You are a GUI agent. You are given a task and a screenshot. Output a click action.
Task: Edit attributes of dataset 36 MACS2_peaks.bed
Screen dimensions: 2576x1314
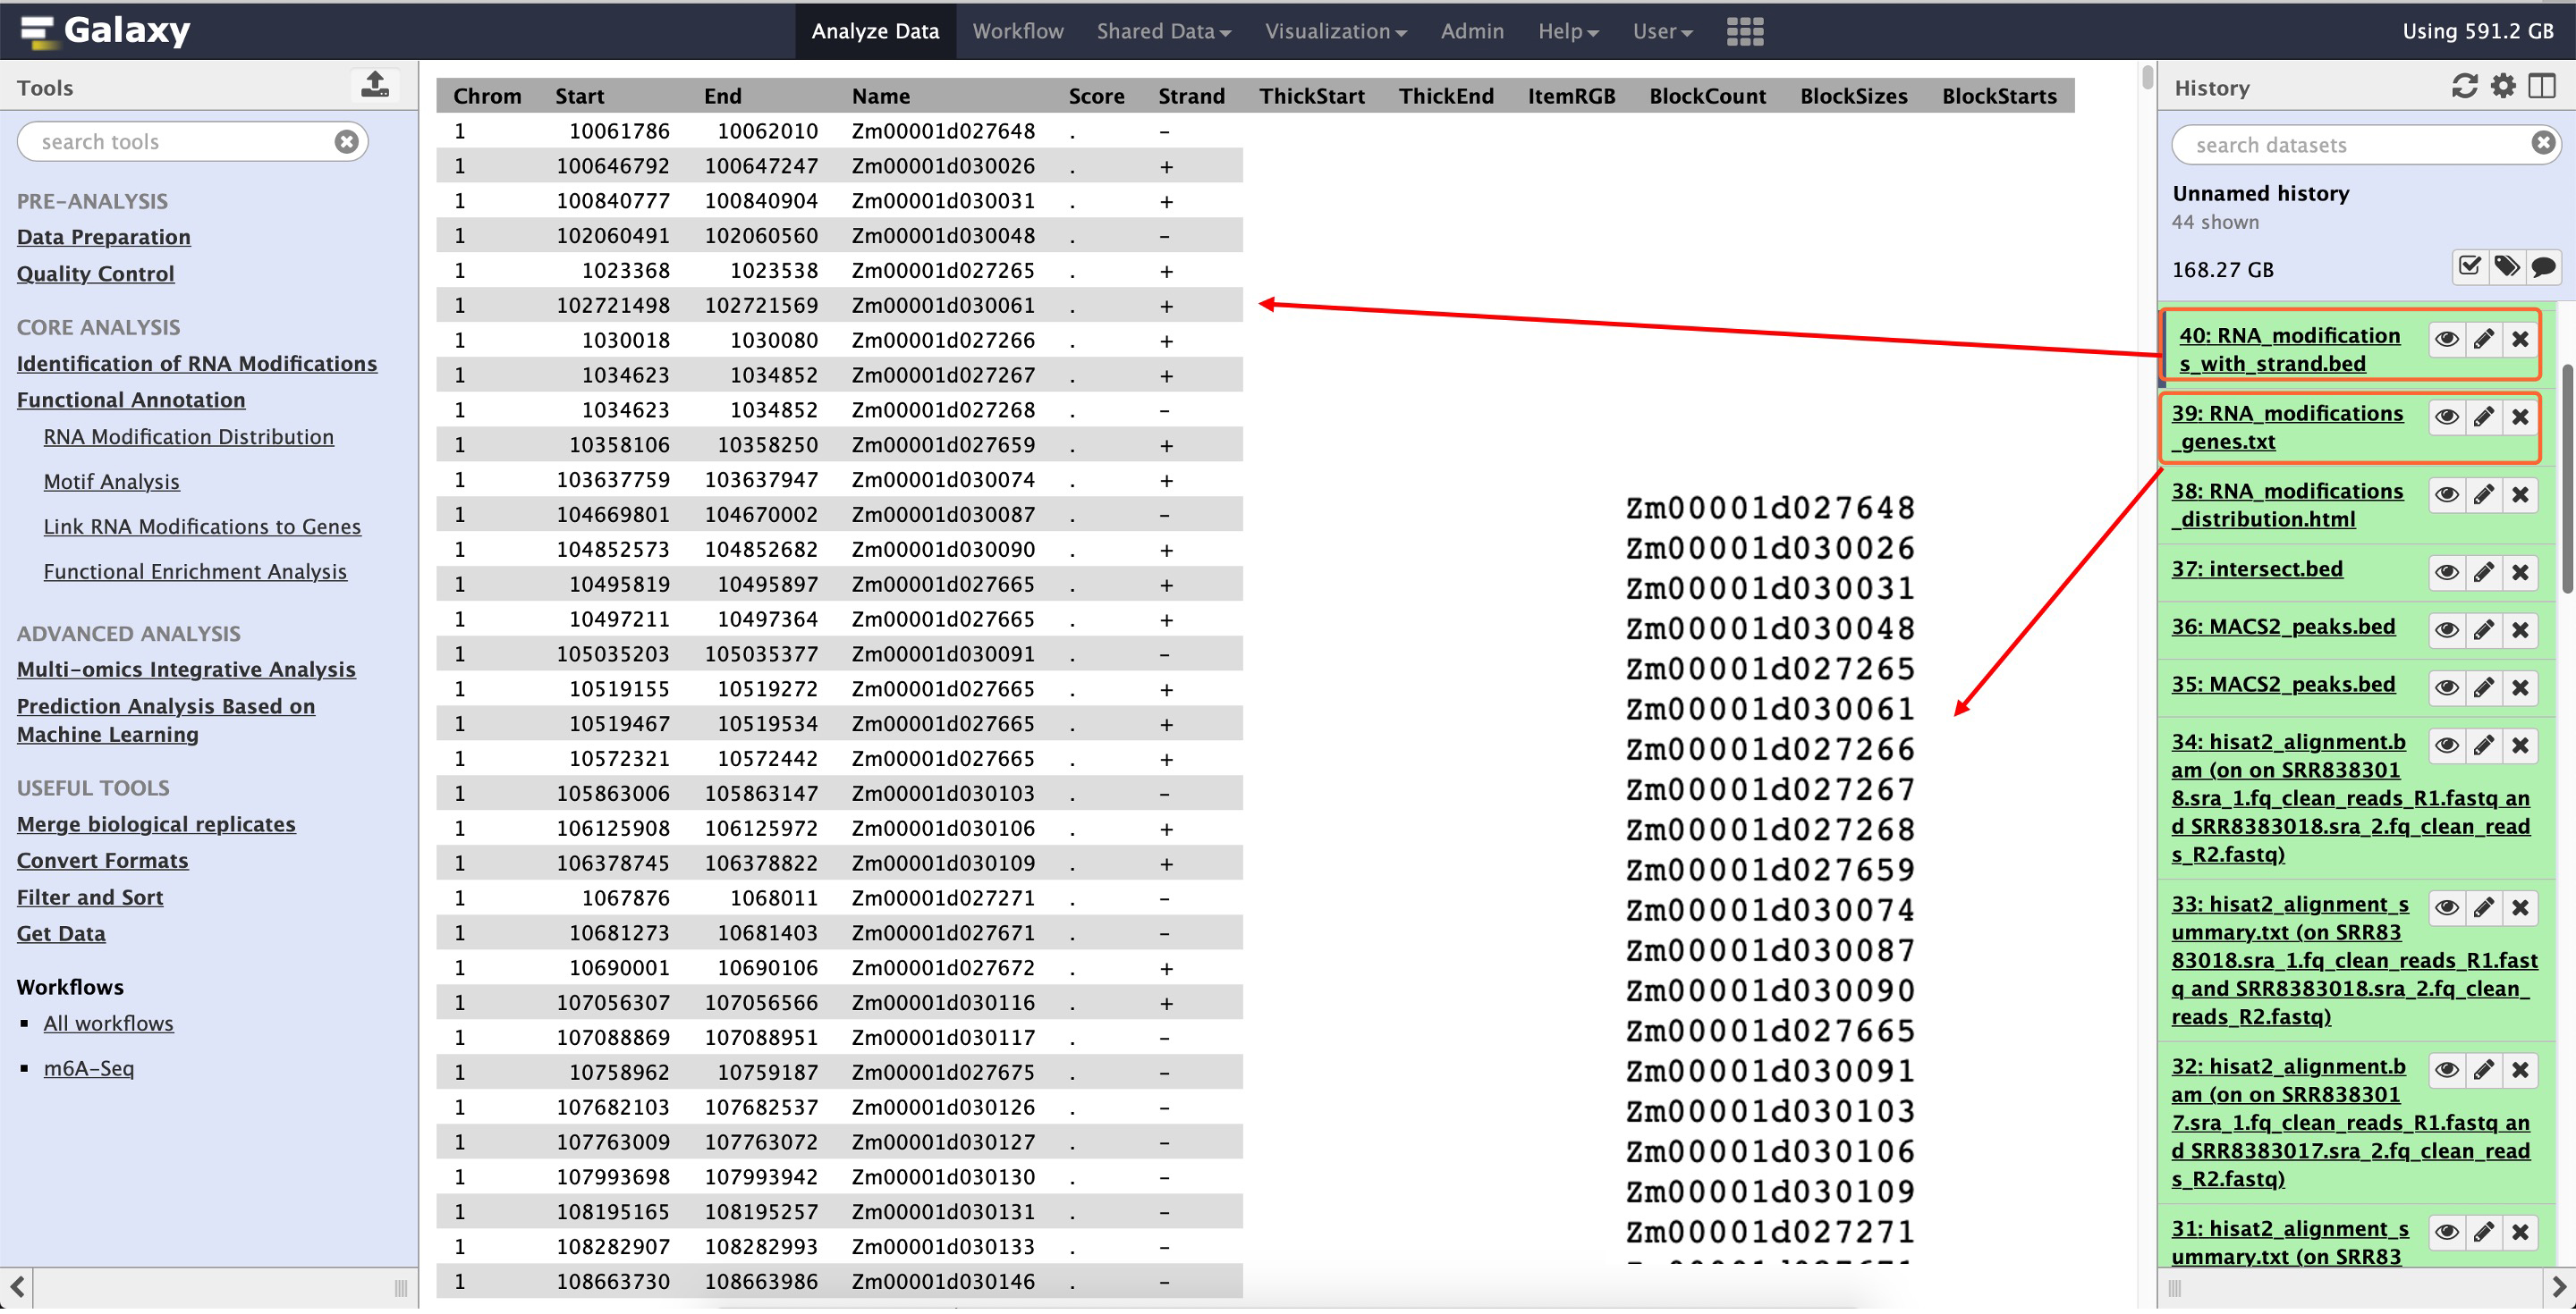2483,630
